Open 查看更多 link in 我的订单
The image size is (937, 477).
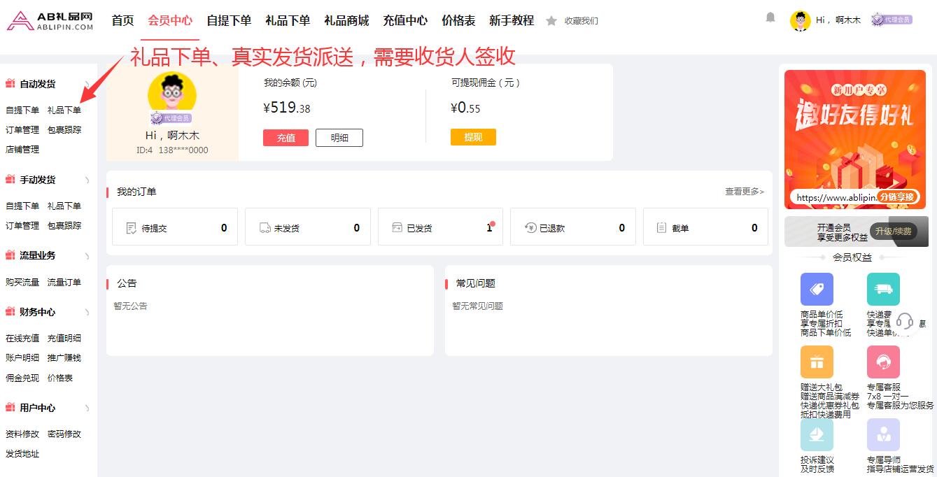(x=745, y=191)
